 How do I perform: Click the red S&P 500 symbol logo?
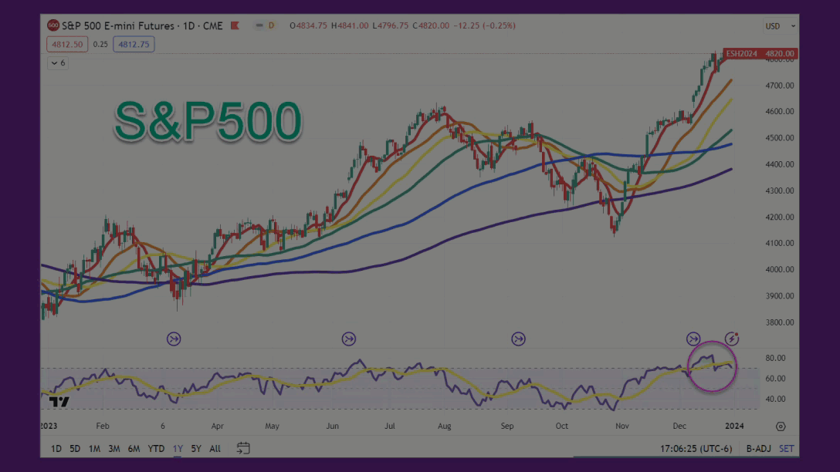[x=53, y=25]
